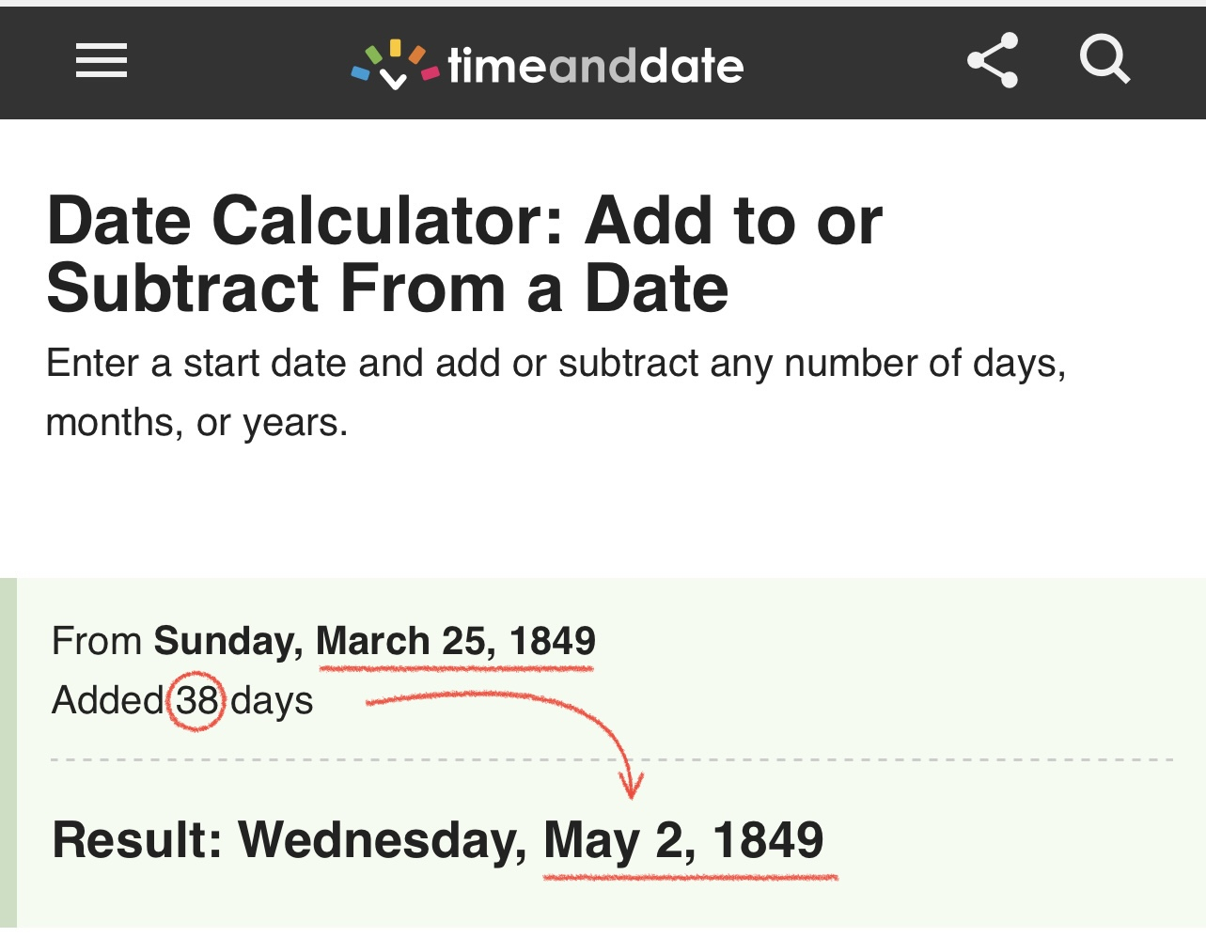Click the word "Sunday" in the From line

(x=227, y=642)
